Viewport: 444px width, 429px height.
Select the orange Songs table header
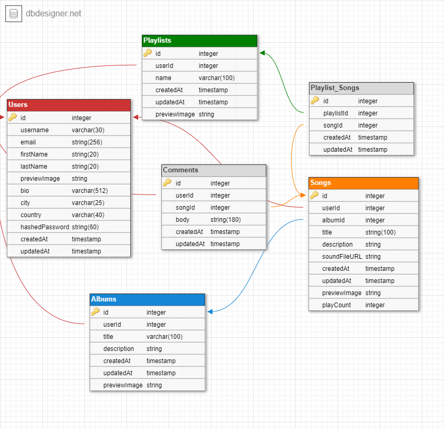[x=363, y=183]
